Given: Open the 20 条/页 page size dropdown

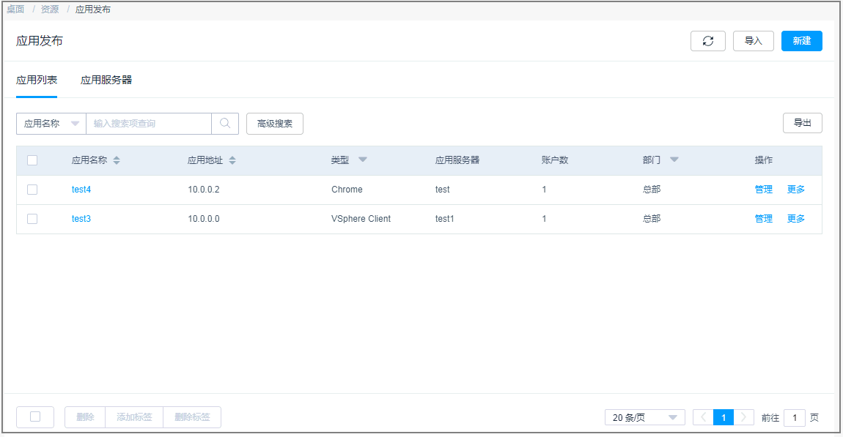Looking at the screenshot, I should [644, 417].
